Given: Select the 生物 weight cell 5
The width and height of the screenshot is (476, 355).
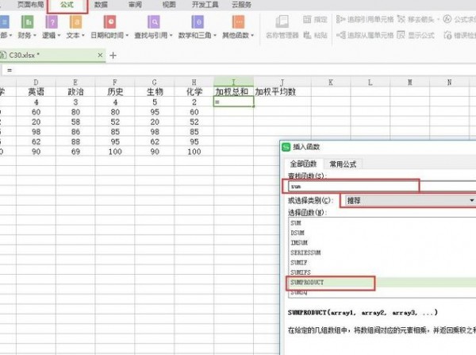Looking at the screenshot, I should (155, 102).
